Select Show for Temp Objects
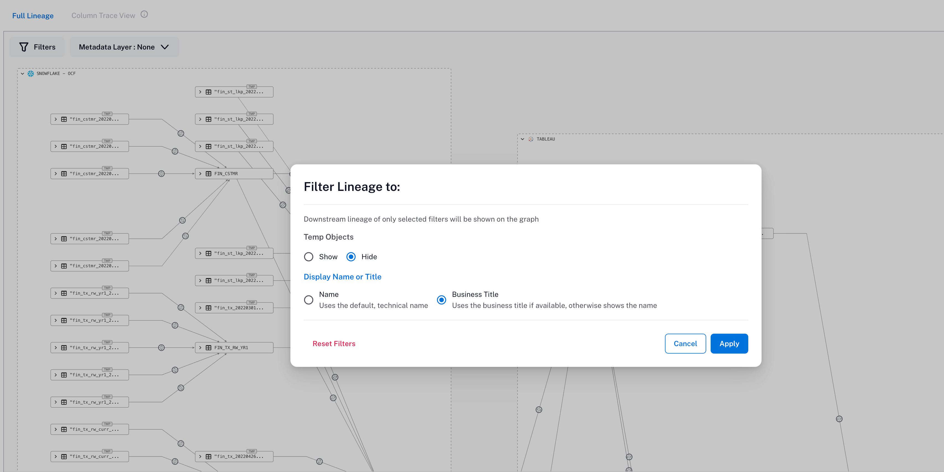944x472 pixels. [309, 257]
